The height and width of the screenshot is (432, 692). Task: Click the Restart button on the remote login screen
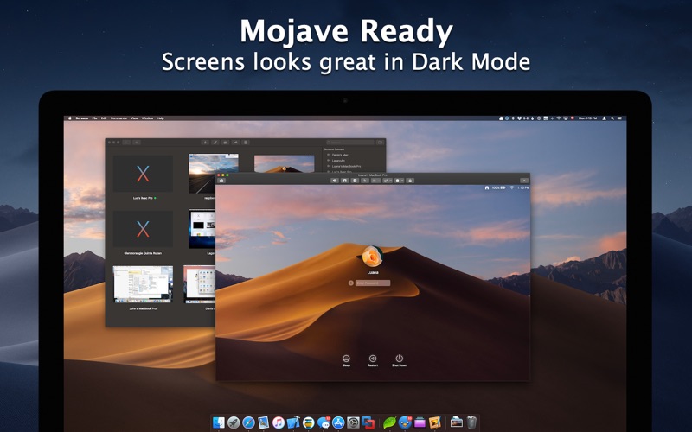[x=373, y=360]
